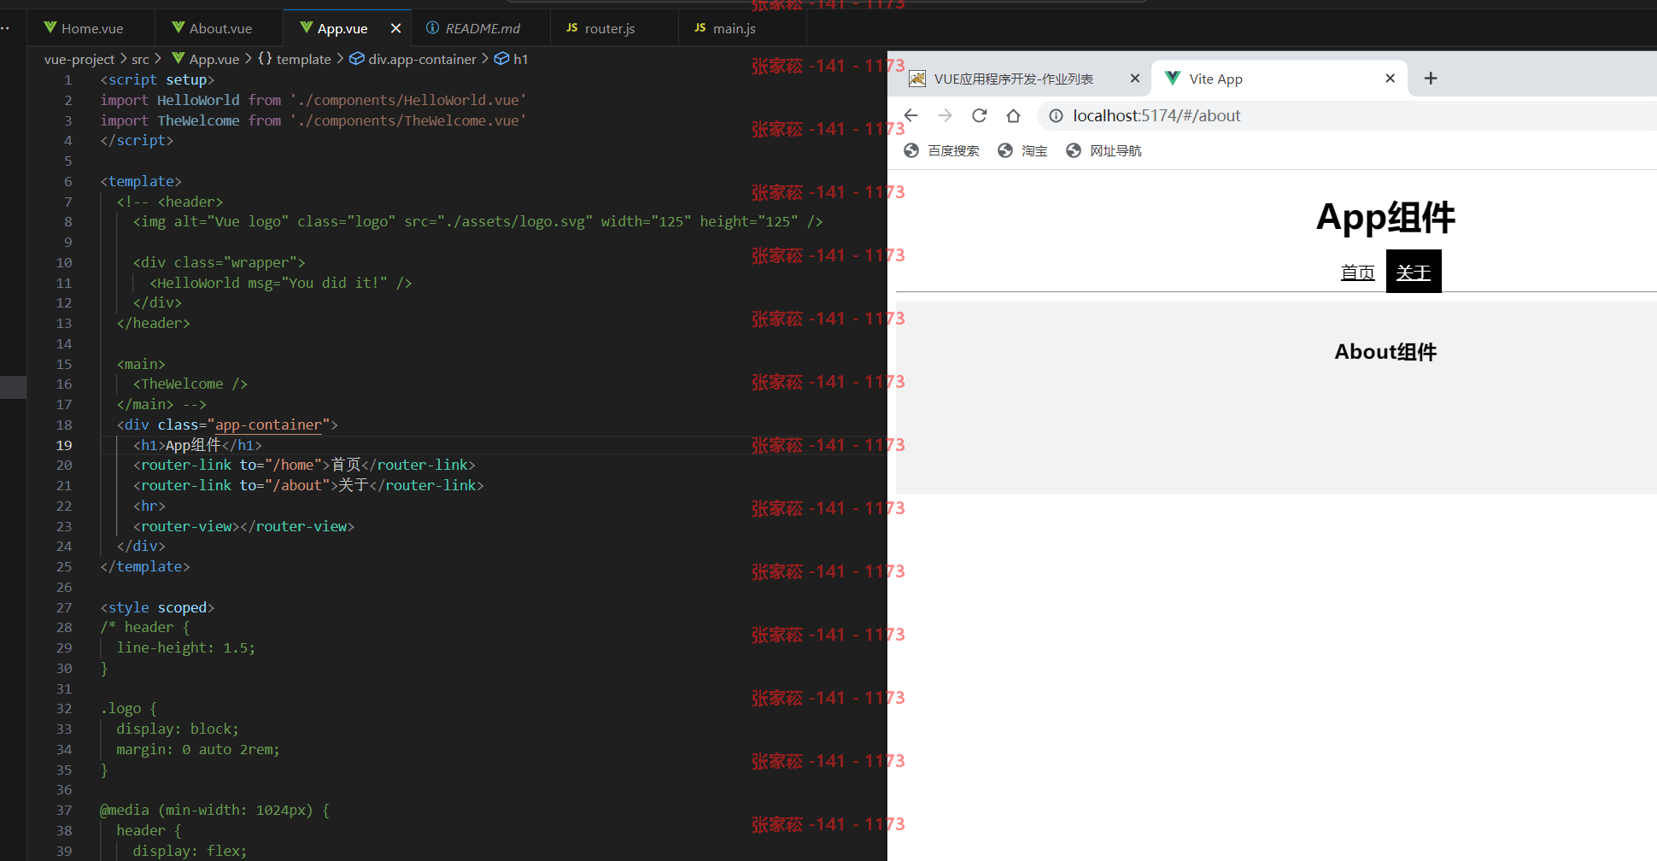Go to the browser home page
Screen dimensions: 1657x861
point(1013,115)
